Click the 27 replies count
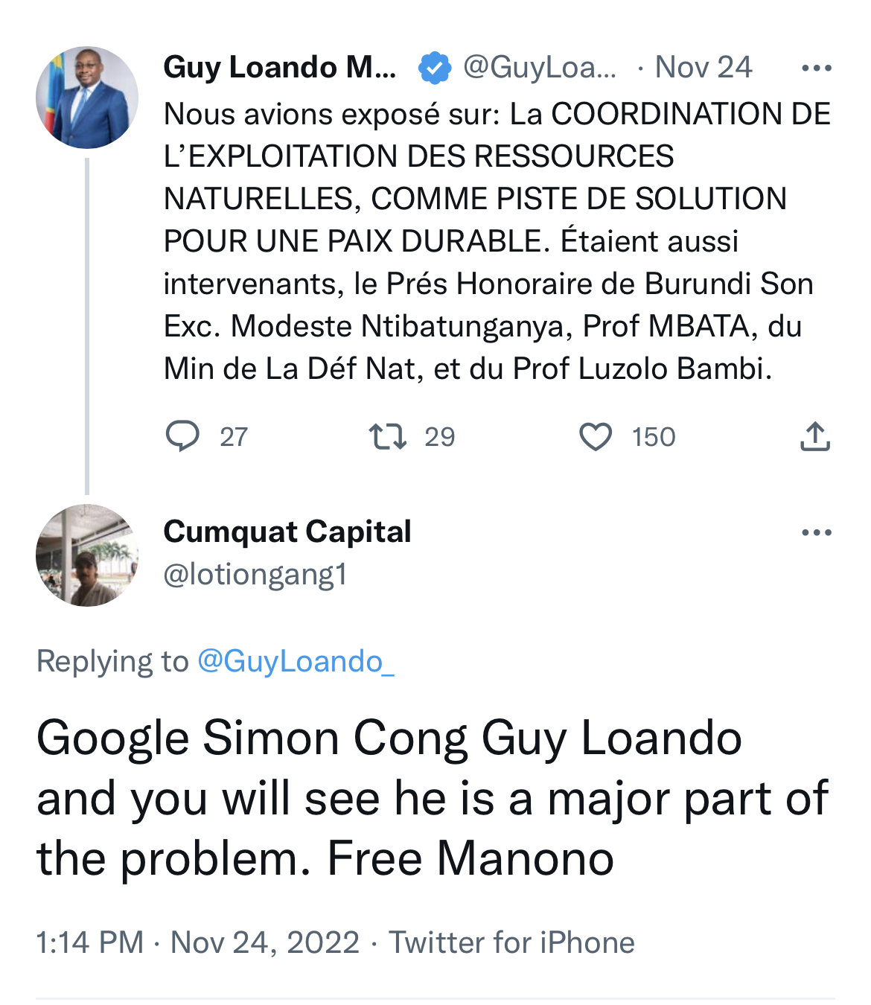This screenshot has height=1005, width=871. pyautogui.click(x=234, y=437)
